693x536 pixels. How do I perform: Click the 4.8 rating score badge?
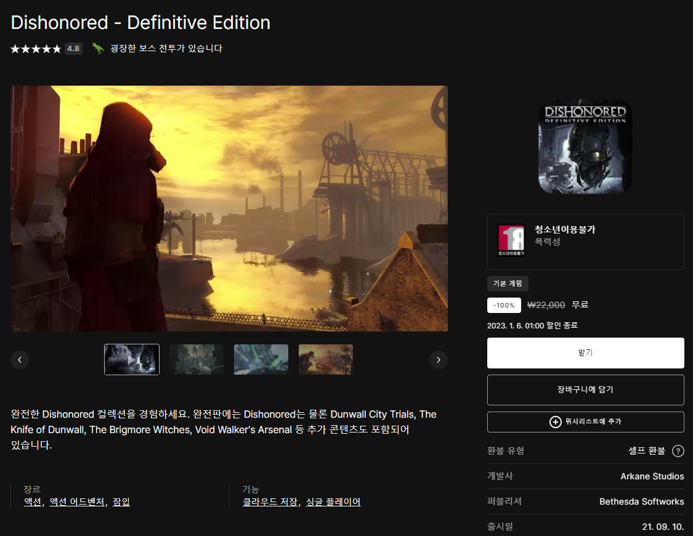tap(73, 49)
